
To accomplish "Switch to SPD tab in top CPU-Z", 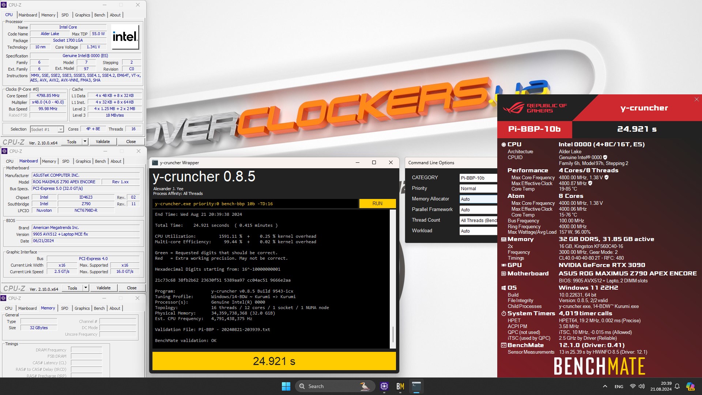I will pyautogui.click(x=65, y=15).
